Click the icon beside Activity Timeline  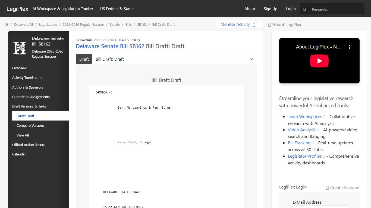tap(41, 78)
